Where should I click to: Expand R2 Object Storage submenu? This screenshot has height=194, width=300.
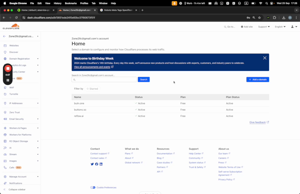38,141
